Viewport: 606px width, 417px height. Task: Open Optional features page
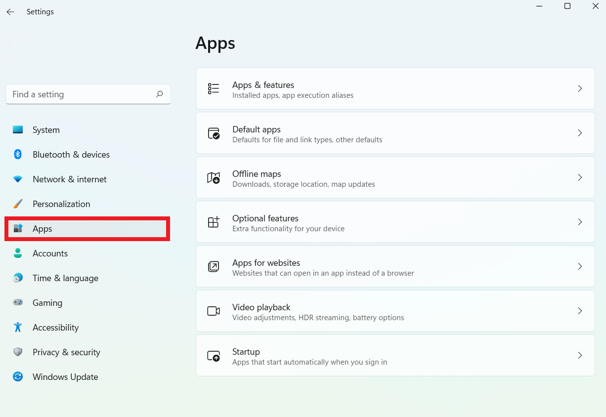395,222
